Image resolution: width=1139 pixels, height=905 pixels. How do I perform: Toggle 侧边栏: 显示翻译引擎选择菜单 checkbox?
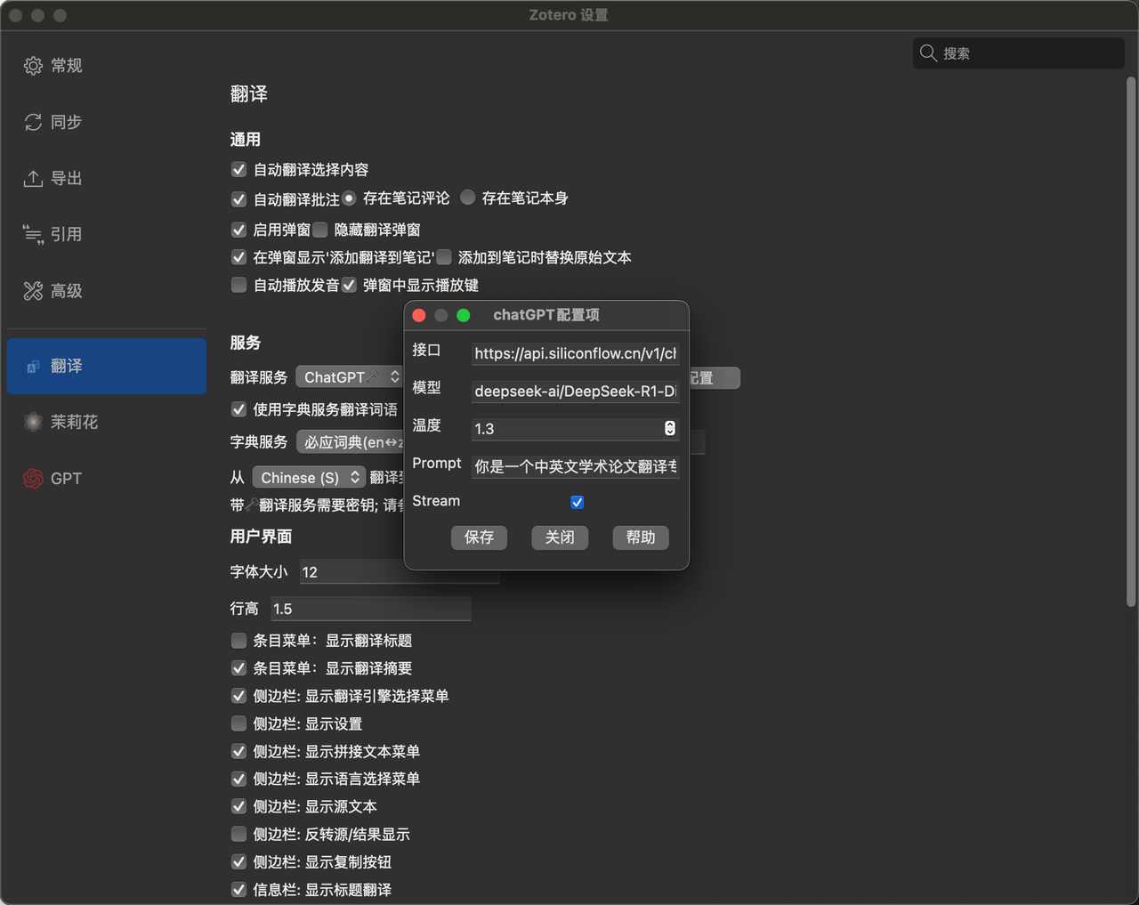pos(238,696)
